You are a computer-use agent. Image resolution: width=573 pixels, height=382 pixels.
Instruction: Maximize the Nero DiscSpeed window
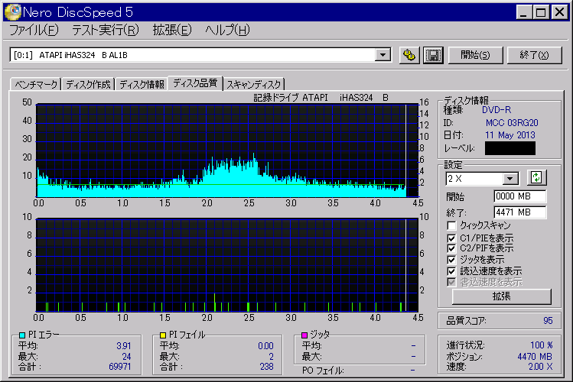pos(540,12)
